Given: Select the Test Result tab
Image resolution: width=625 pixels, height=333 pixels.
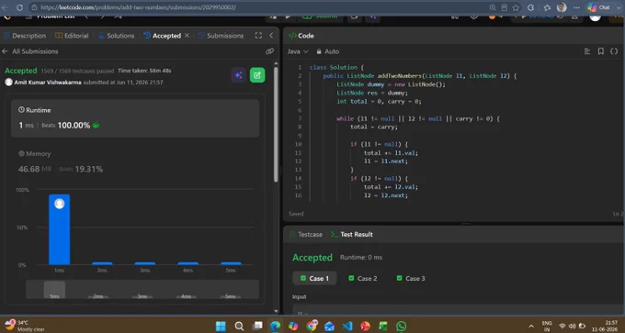Looking at the screenshot, I should (x=352, y=234).
